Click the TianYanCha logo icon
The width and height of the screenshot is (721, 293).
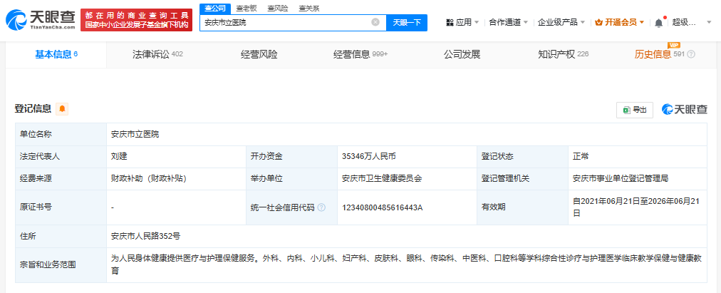click(x=16, y=20)
